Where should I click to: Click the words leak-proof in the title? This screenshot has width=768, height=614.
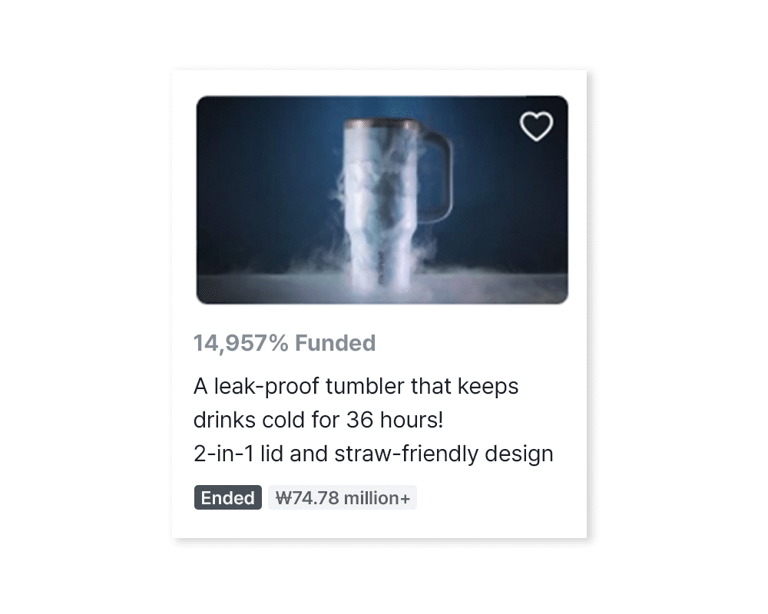[266, 386]
